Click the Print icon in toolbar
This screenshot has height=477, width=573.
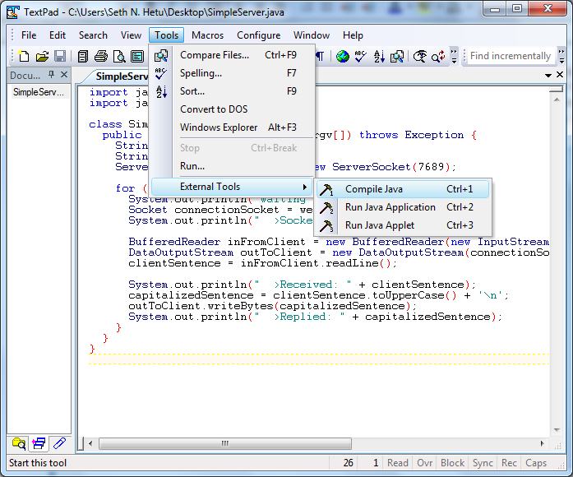101,56
